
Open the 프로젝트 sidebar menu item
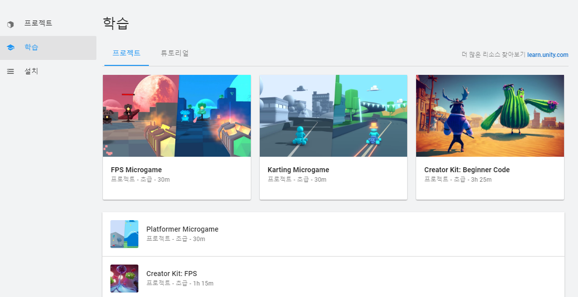click(x=48, y=23)
